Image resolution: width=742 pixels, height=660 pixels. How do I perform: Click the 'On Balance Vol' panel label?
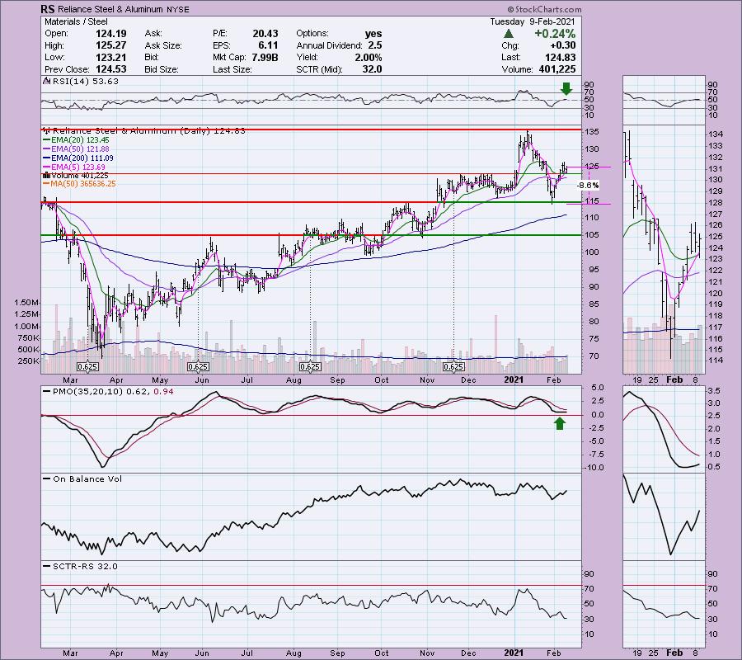[x=82, y=479]
